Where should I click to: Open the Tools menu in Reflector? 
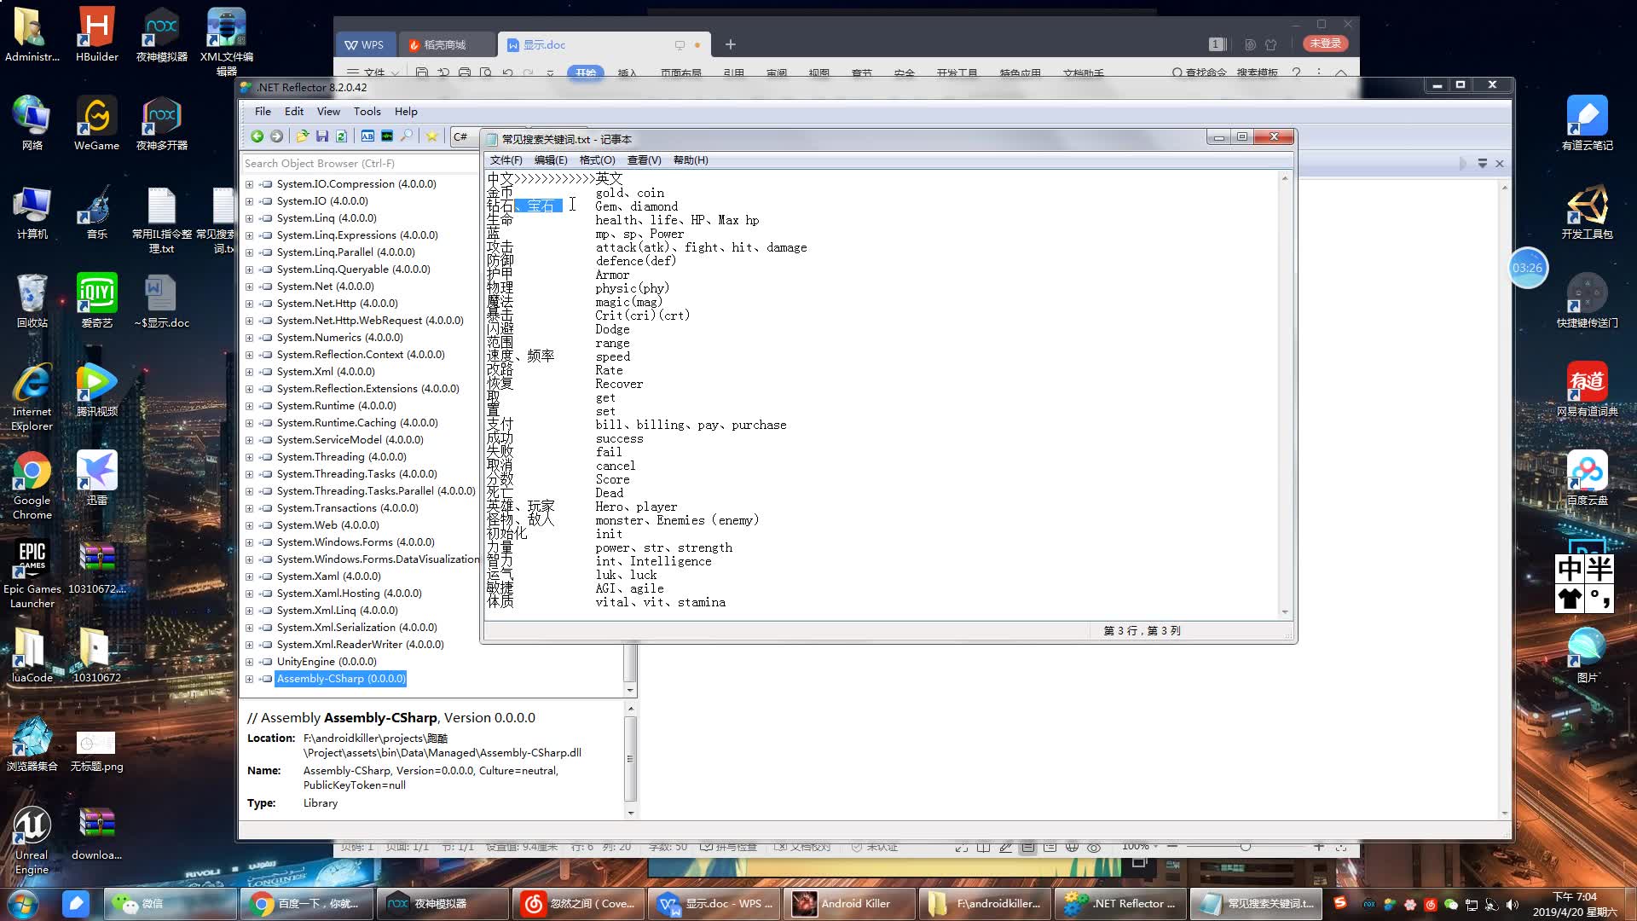point(367,112)
